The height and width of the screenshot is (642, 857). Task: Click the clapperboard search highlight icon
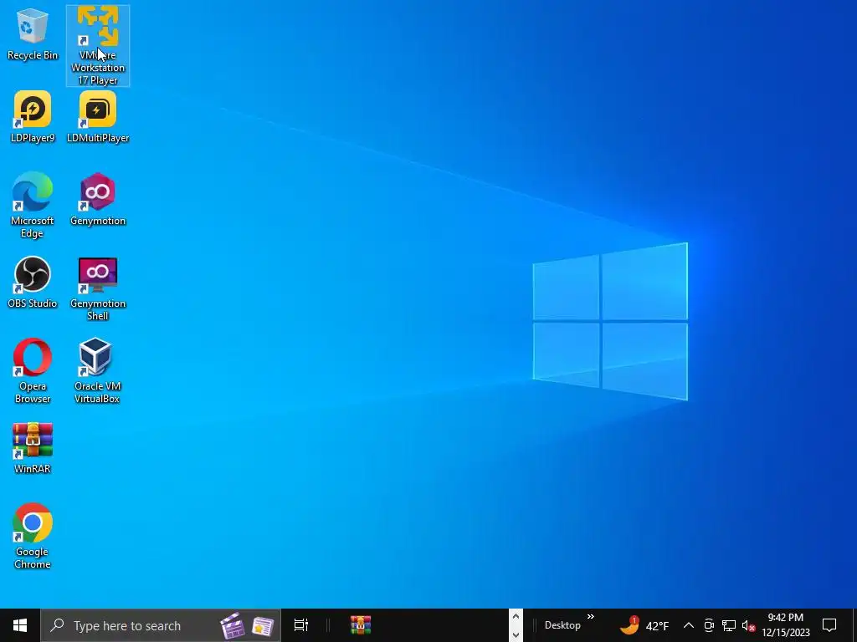(232, 625)
